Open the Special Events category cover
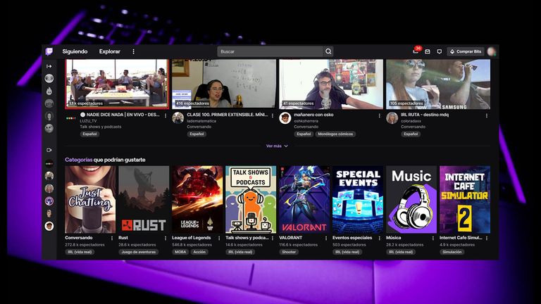 click(x=358, y=200)
